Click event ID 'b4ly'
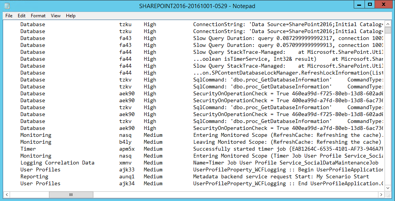 tap(125, 142)
